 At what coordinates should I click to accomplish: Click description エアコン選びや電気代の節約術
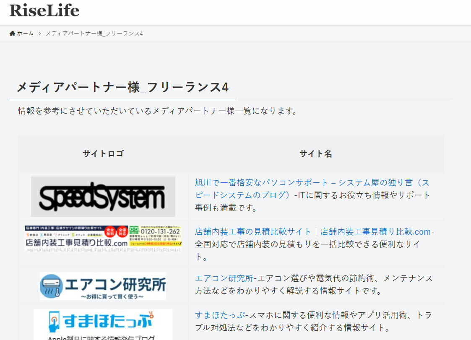pos(314,284)
